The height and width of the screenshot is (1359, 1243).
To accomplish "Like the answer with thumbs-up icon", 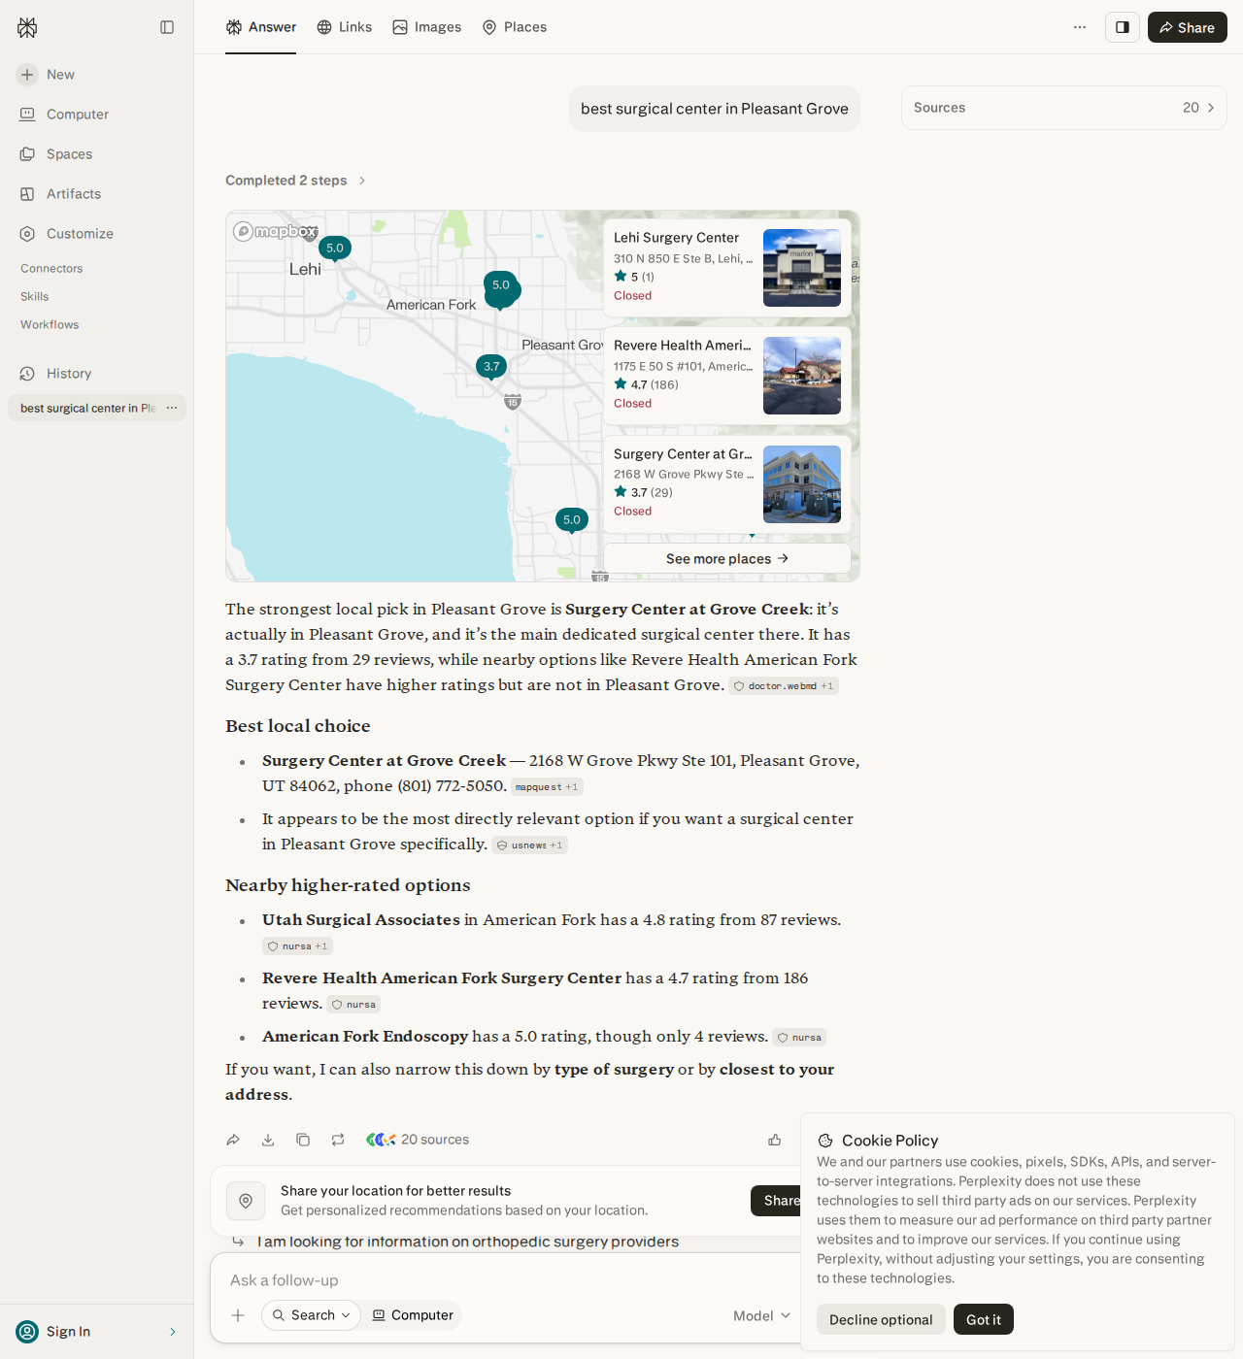I will pos(775,1140).
